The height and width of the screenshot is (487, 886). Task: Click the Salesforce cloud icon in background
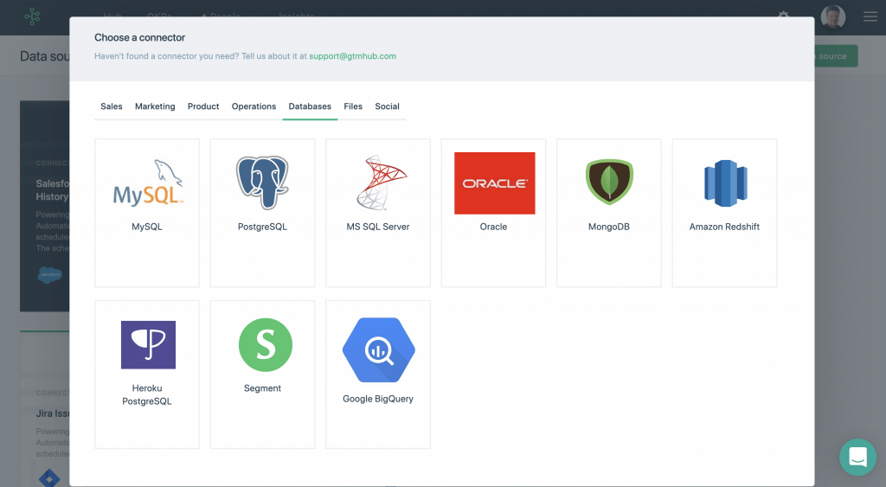click(49, 274)
